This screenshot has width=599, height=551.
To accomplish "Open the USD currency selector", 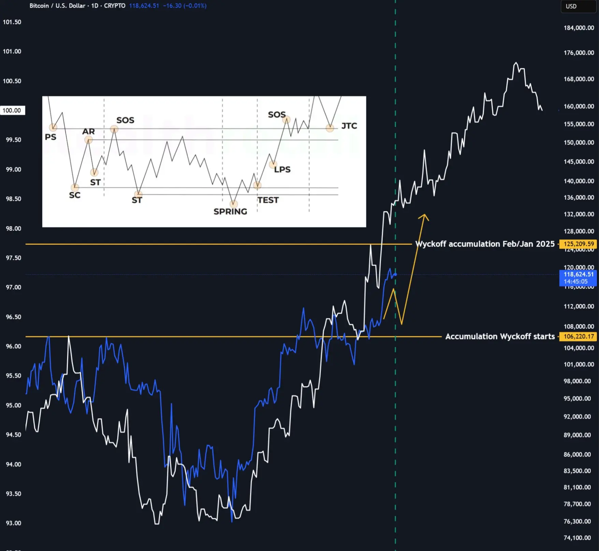I will click(579, 6).
